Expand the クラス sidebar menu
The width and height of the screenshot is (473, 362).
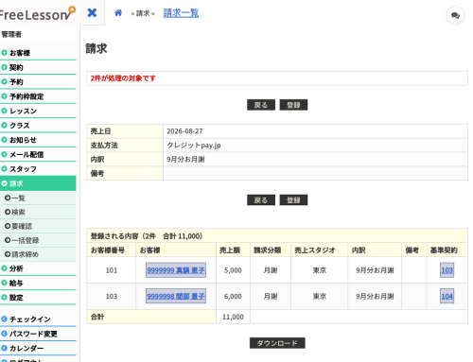38,126
